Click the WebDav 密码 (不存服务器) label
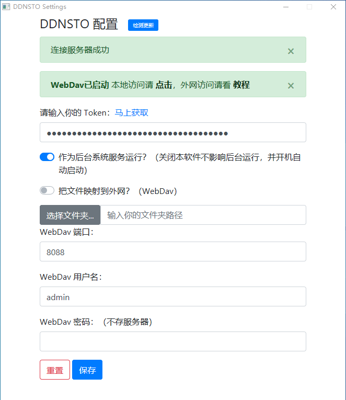The height and width of the screenshot is (400, 346). pyautogui.click(x=96, y=322)
